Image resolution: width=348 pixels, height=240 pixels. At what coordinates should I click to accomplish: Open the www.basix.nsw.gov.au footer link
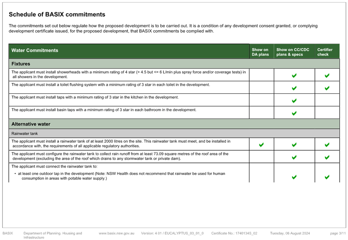pyautogui.click(x=116, y=233)
